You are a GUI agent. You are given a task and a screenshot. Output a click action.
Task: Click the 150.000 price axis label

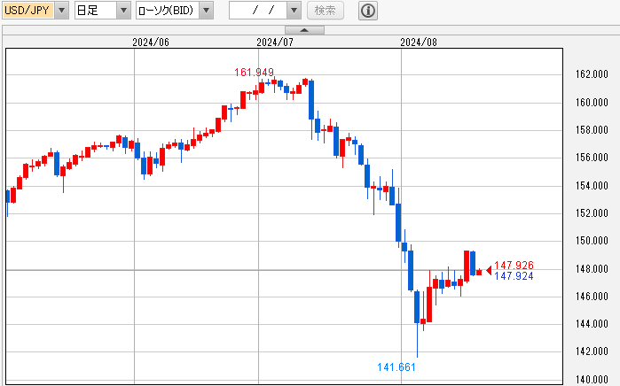click(592, 241)
